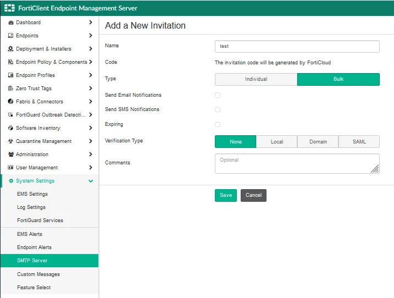Click the Dashboard gauge icon
This screenshot has height=298, width=394.
click(x=10, y=23)
